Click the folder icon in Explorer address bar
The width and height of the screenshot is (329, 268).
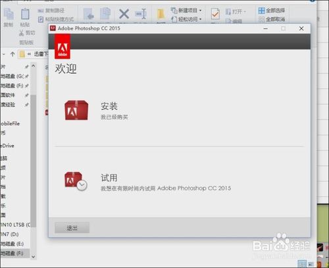coord(22,54)
